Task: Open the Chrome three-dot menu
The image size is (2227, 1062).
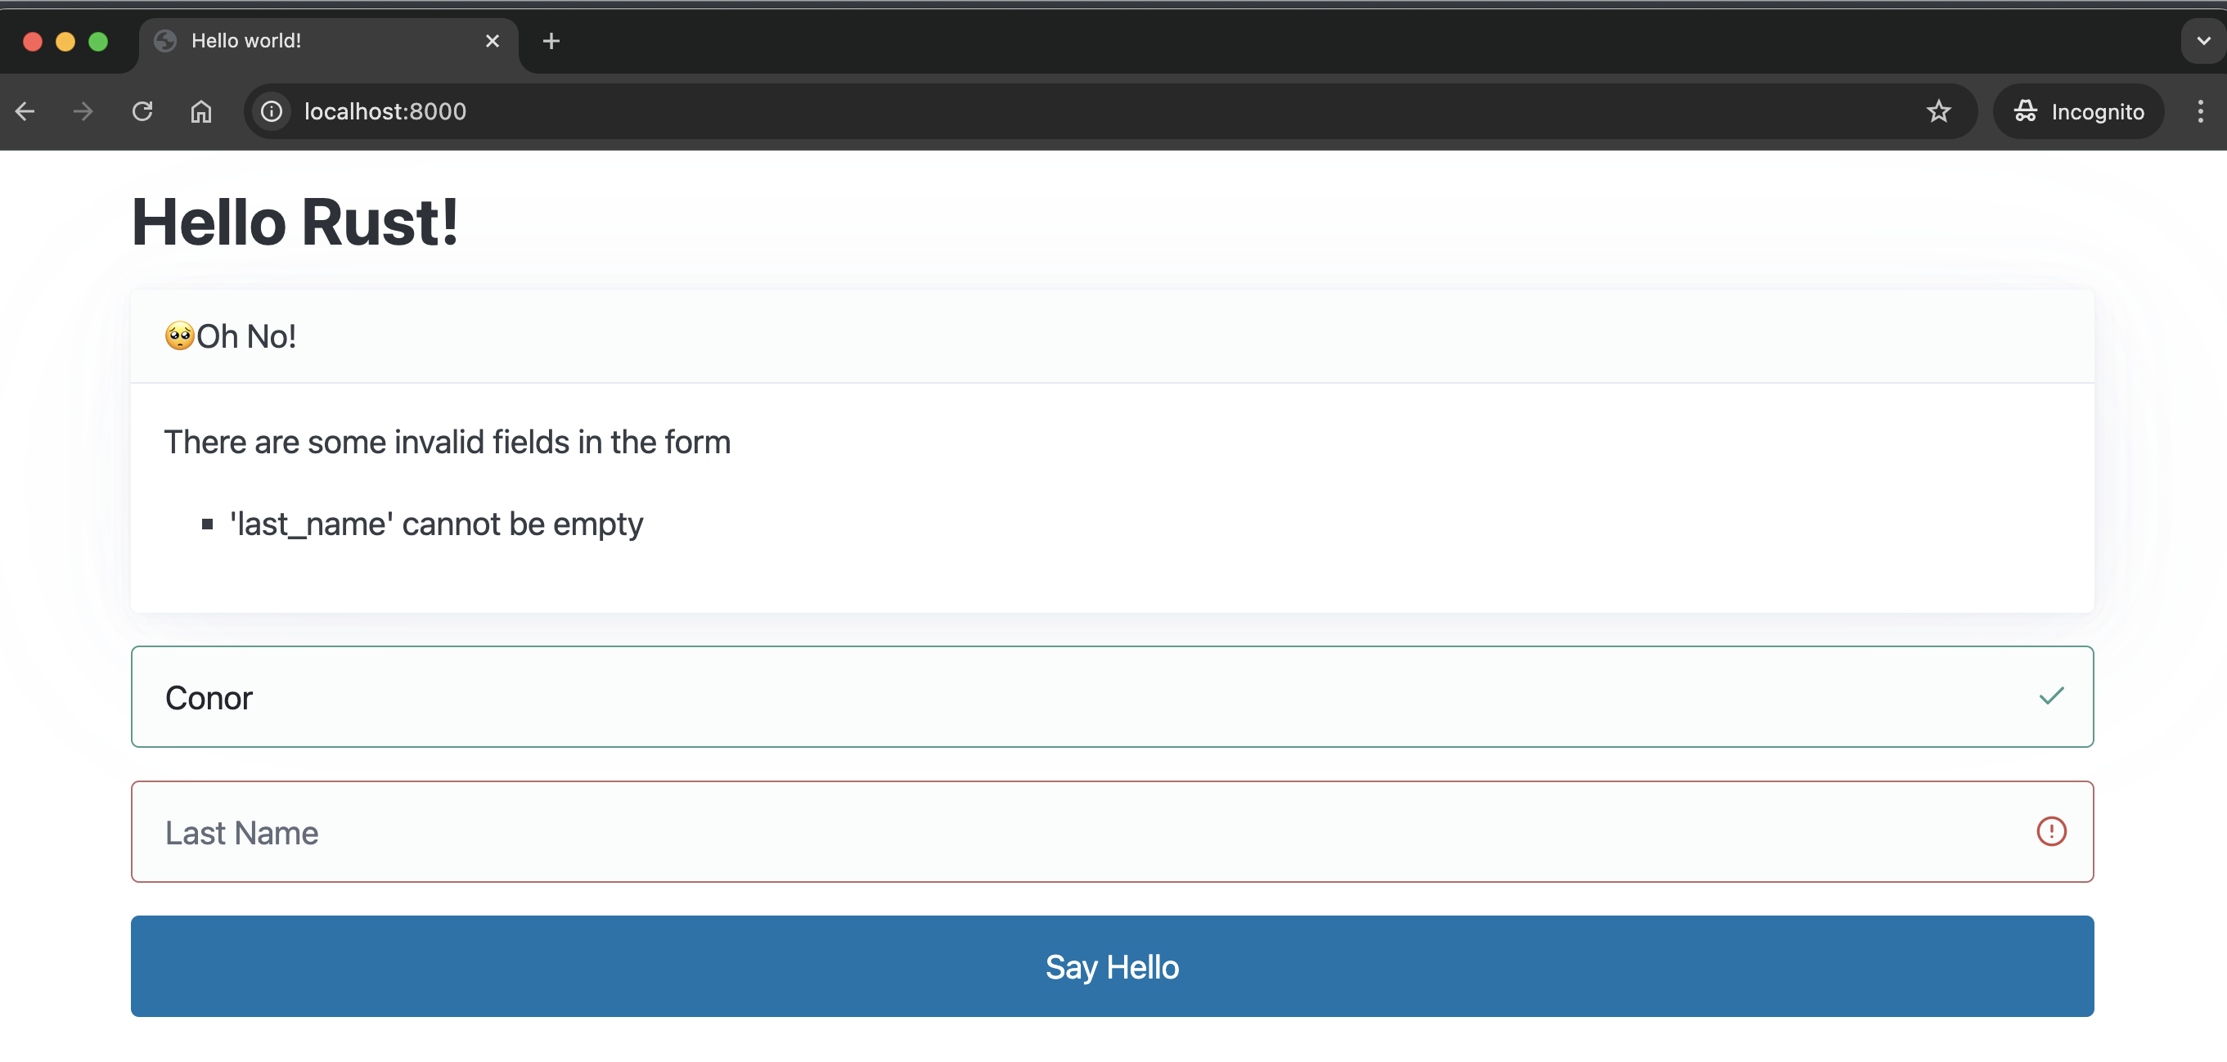Action: [2199, 111]
